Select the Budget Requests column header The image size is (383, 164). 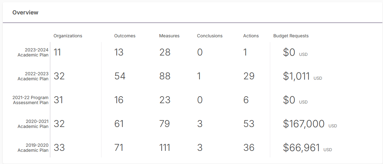(291, 36)
